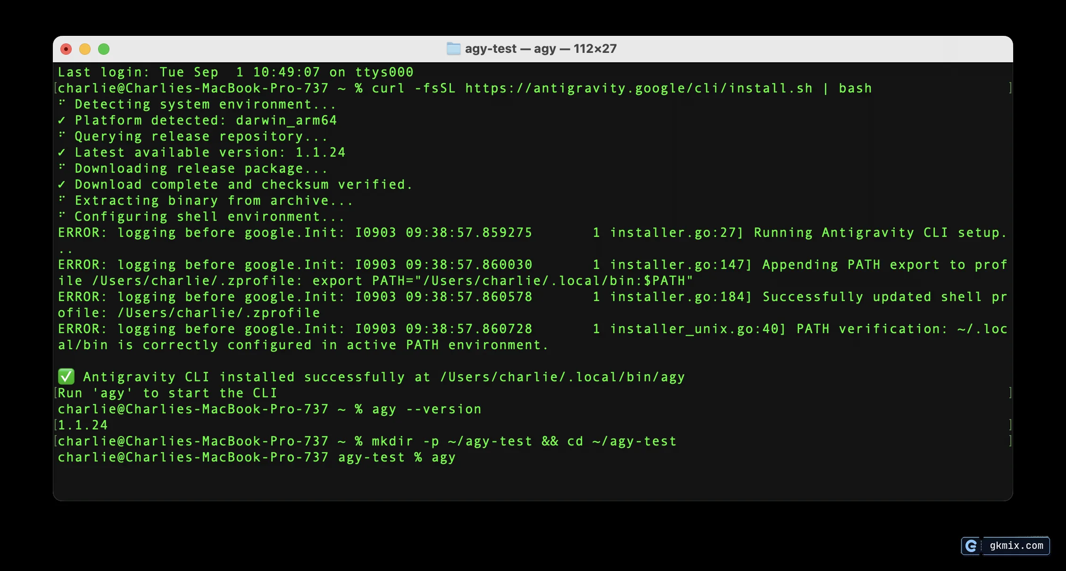This screenshot has height=571, width=1066.
Task: Click the window title 'agy-test — agy — 112×27'
Action: [x=541, y=49]
